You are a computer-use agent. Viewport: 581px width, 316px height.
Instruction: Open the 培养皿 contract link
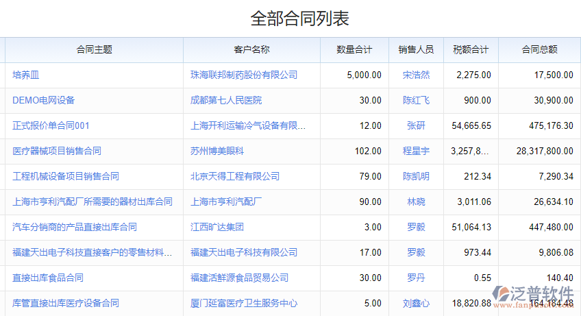coord(26,75)
